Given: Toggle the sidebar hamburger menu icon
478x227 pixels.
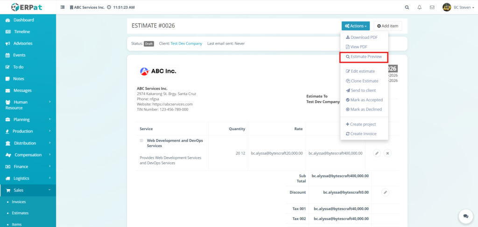Looking at the screenshot, I should [x=63, y=7].
